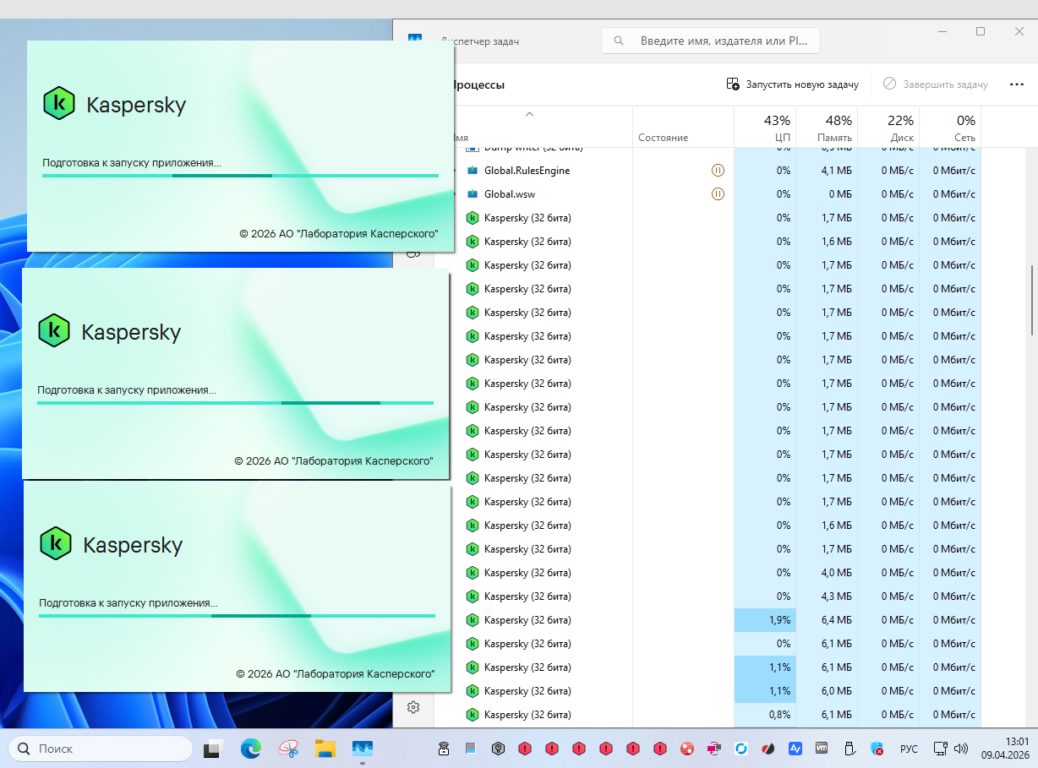The height and width of the screenshot is (768, 1038).
Task: Click Kaspersky logo in topmost splash window
Action: 59,104
